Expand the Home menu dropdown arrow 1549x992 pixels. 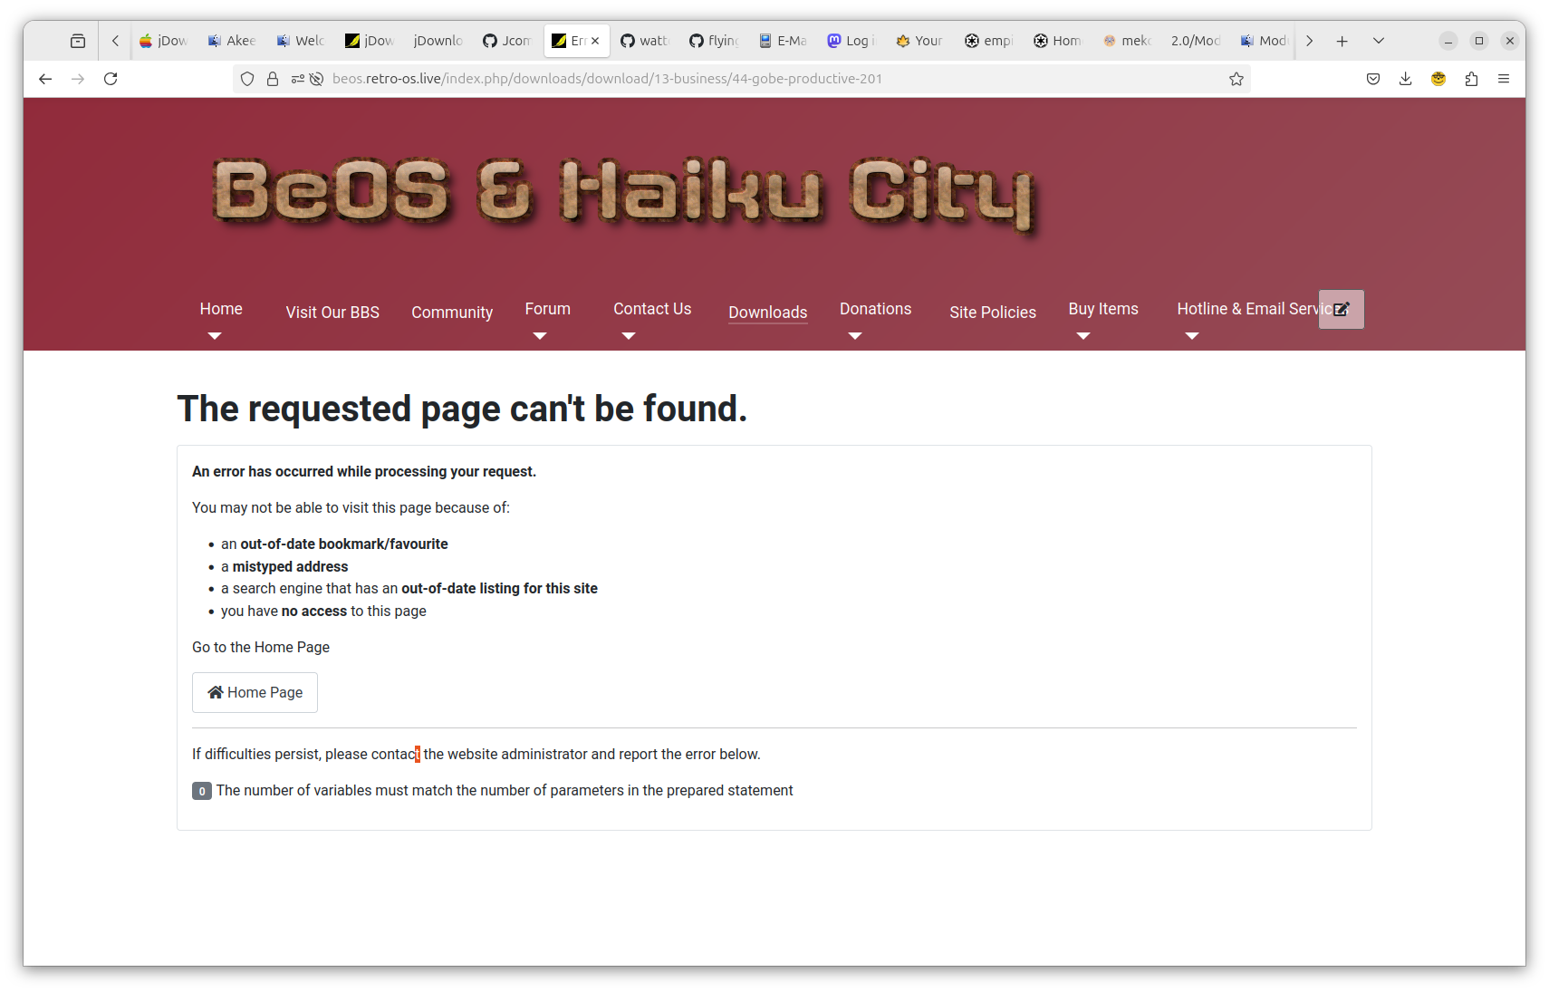pos(215,336)
